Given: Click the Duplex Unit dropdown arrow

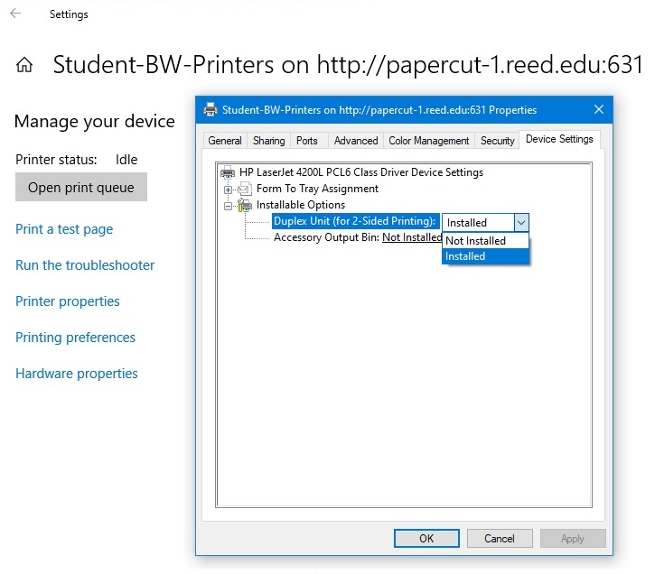Looking at the screenshot, I should point(520,223).
